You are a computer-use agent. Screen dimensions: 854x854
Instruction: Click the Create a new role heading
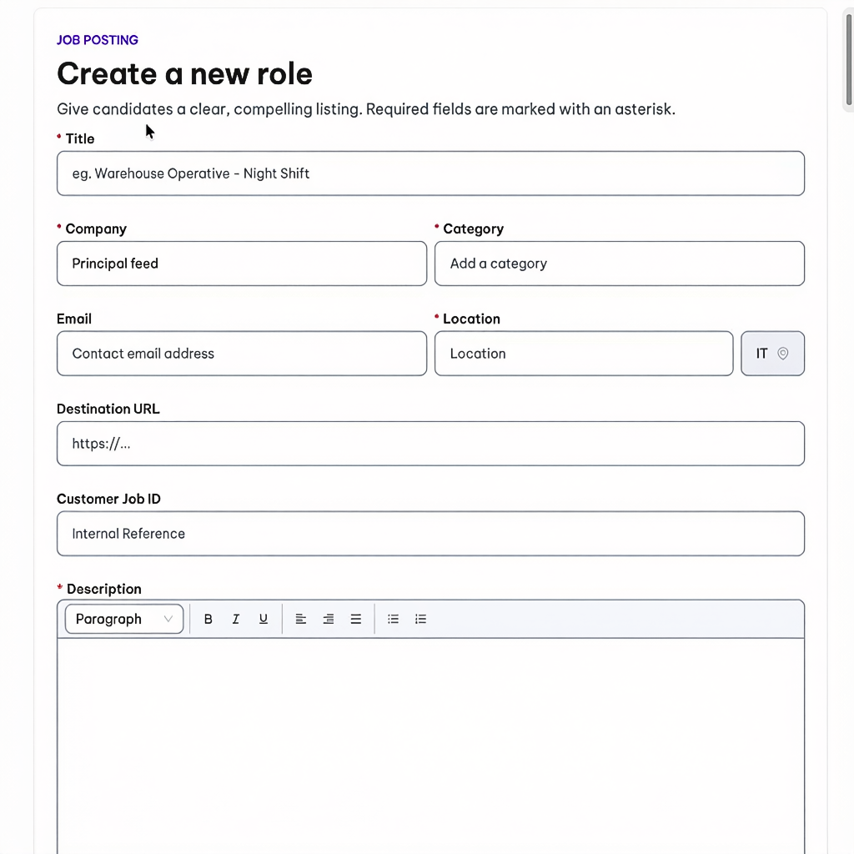(184, 73)
